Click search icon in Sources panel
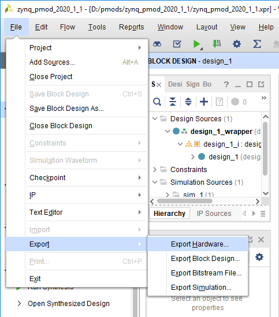Screen dimensions: 279x317 click(x=157, y=102)
